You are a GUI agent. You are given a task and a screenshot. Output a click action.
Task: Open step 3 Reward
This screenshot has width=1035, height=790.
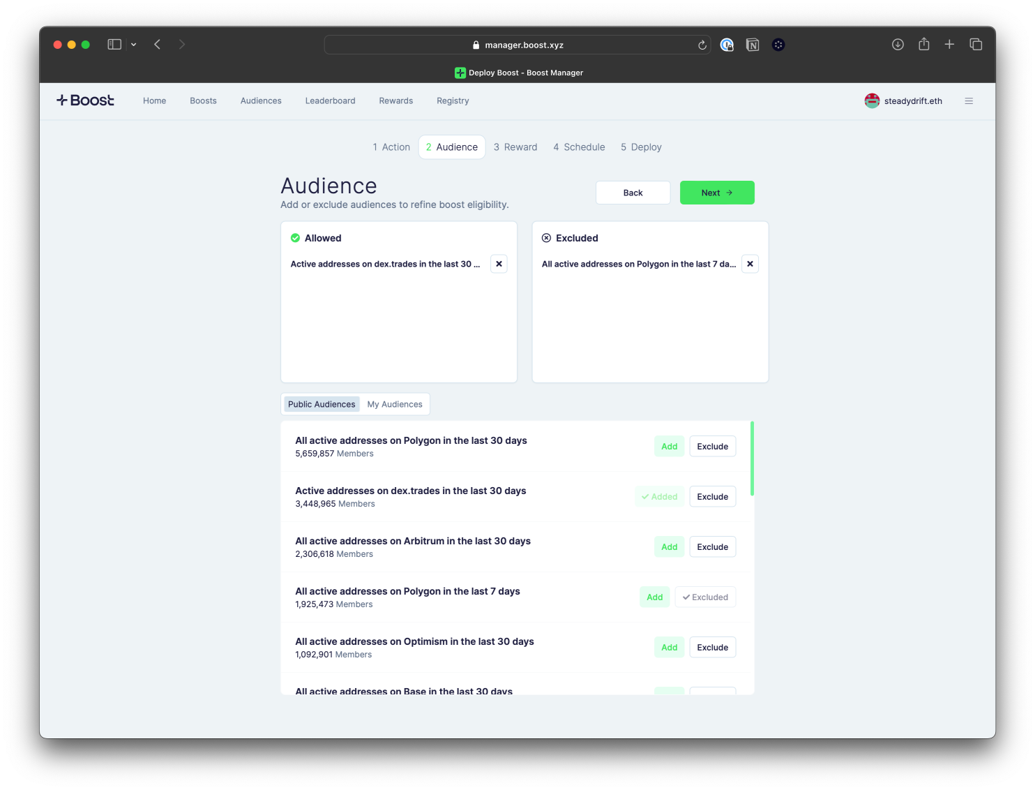(515, 147)
